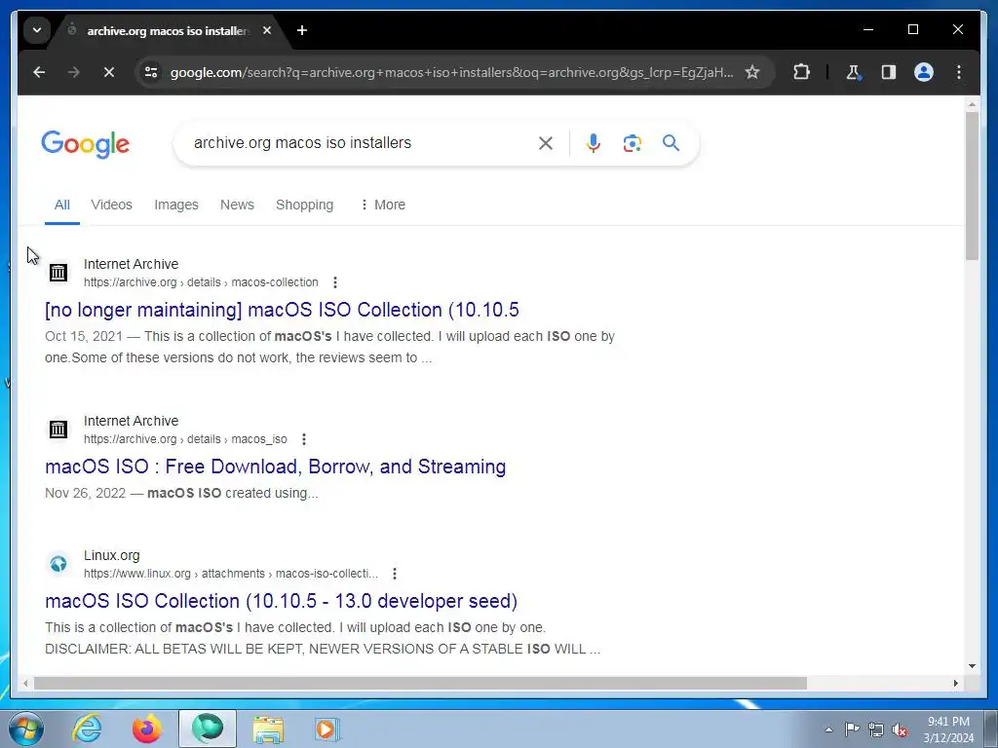
Task: Launch Firefox from taskbar
Action: (147, 729)
